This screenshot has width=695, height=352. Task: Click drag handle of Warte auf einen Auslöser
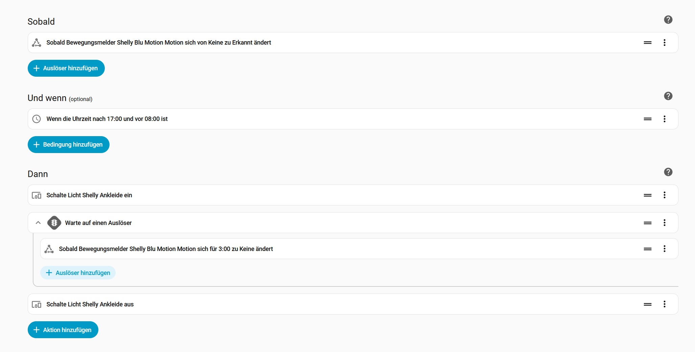coord(647,223)
